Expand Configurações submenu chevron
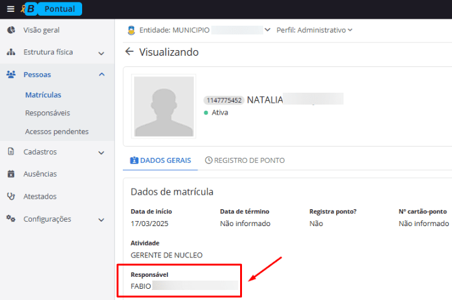Screen dimensions: 452x300 pyautogui.click(x=101, y=220)
